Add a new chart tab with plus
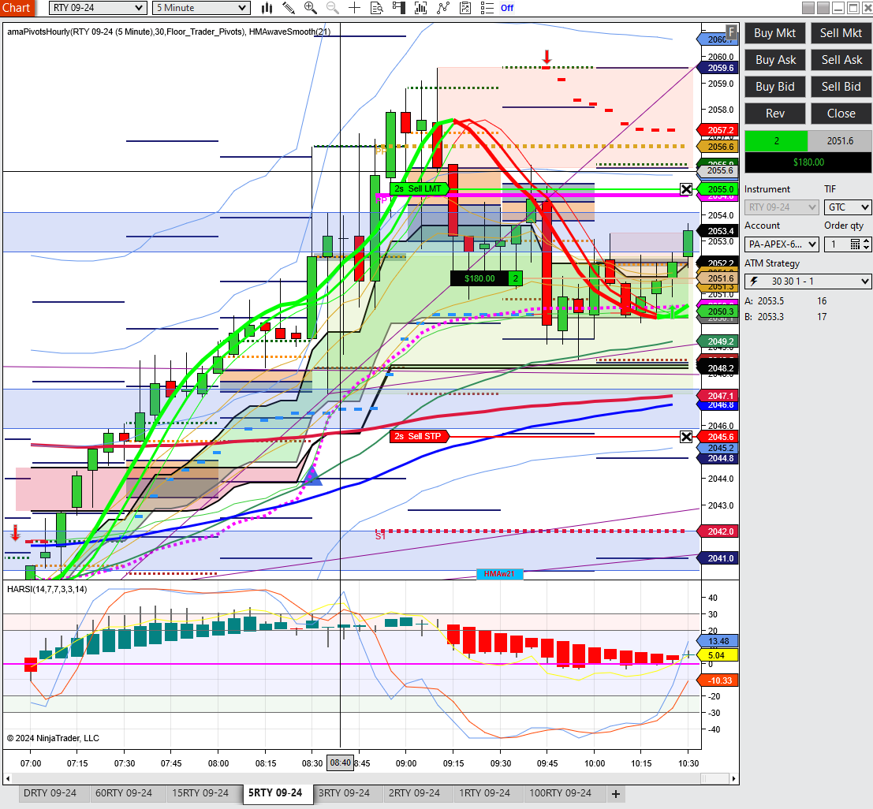873x809 pixels. (x=616, y=793)
